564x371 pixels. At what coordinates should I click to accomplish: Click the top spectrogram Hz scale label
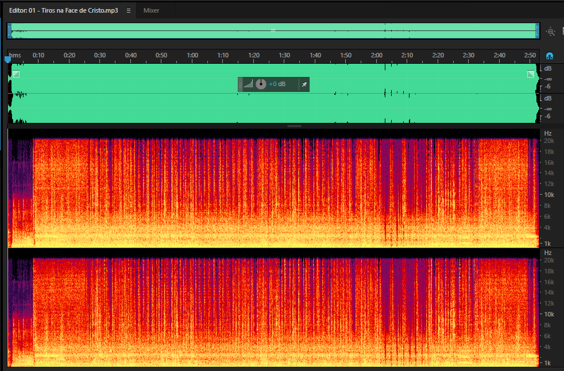pyautogui.click(x=548, y=133)
